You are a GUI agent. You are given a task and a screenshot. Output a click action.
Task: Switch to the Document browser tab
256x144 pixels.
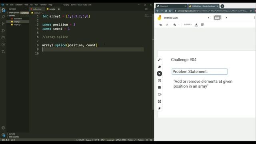[x=172, y=6]
